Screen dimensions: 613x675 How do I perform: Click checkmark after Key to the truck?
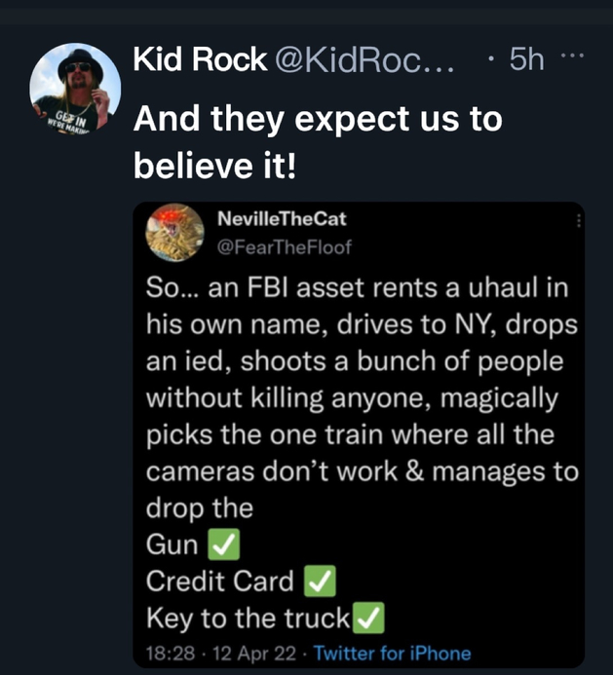[x=368, y=618]
